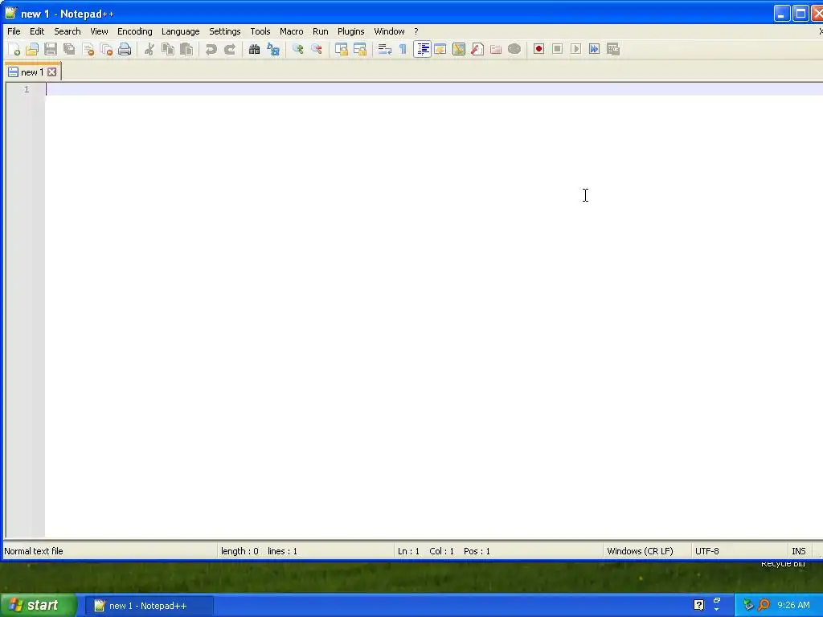Click the Monitoring eye toolbar icon
Screen dimensions: 823x617
[514, 49]
